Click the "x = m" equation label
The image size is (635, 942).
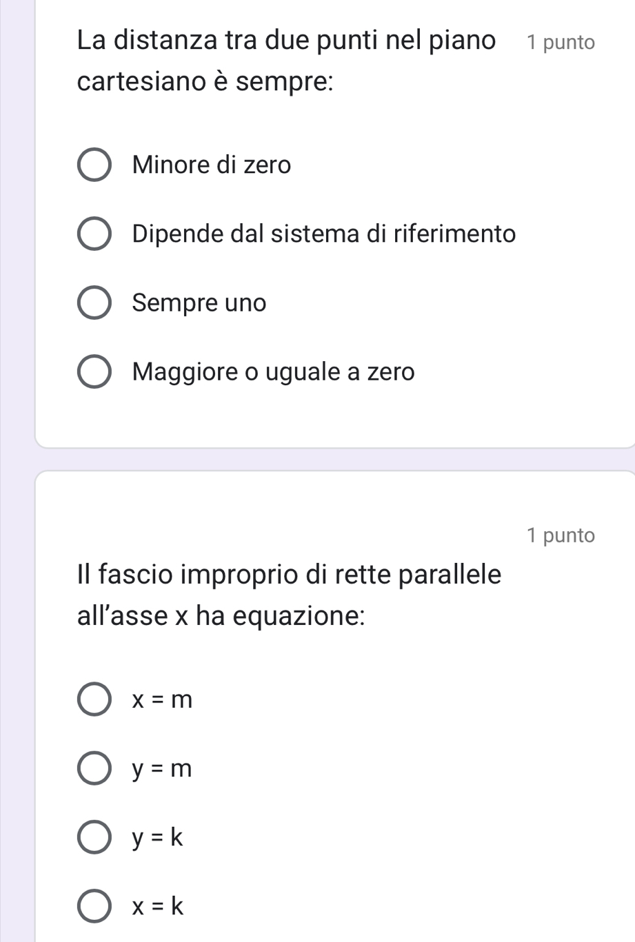pyautogui.click(x=163, y=700)
